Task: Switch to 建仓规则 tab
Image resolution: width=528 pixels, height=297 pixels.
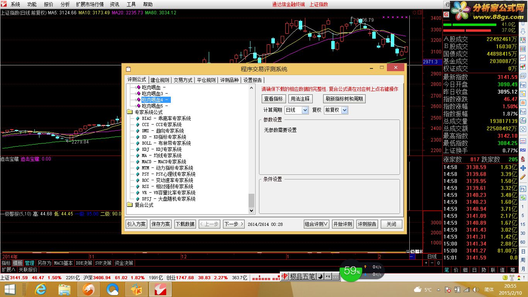Action: pyautogui.click(x=160, y=80)
